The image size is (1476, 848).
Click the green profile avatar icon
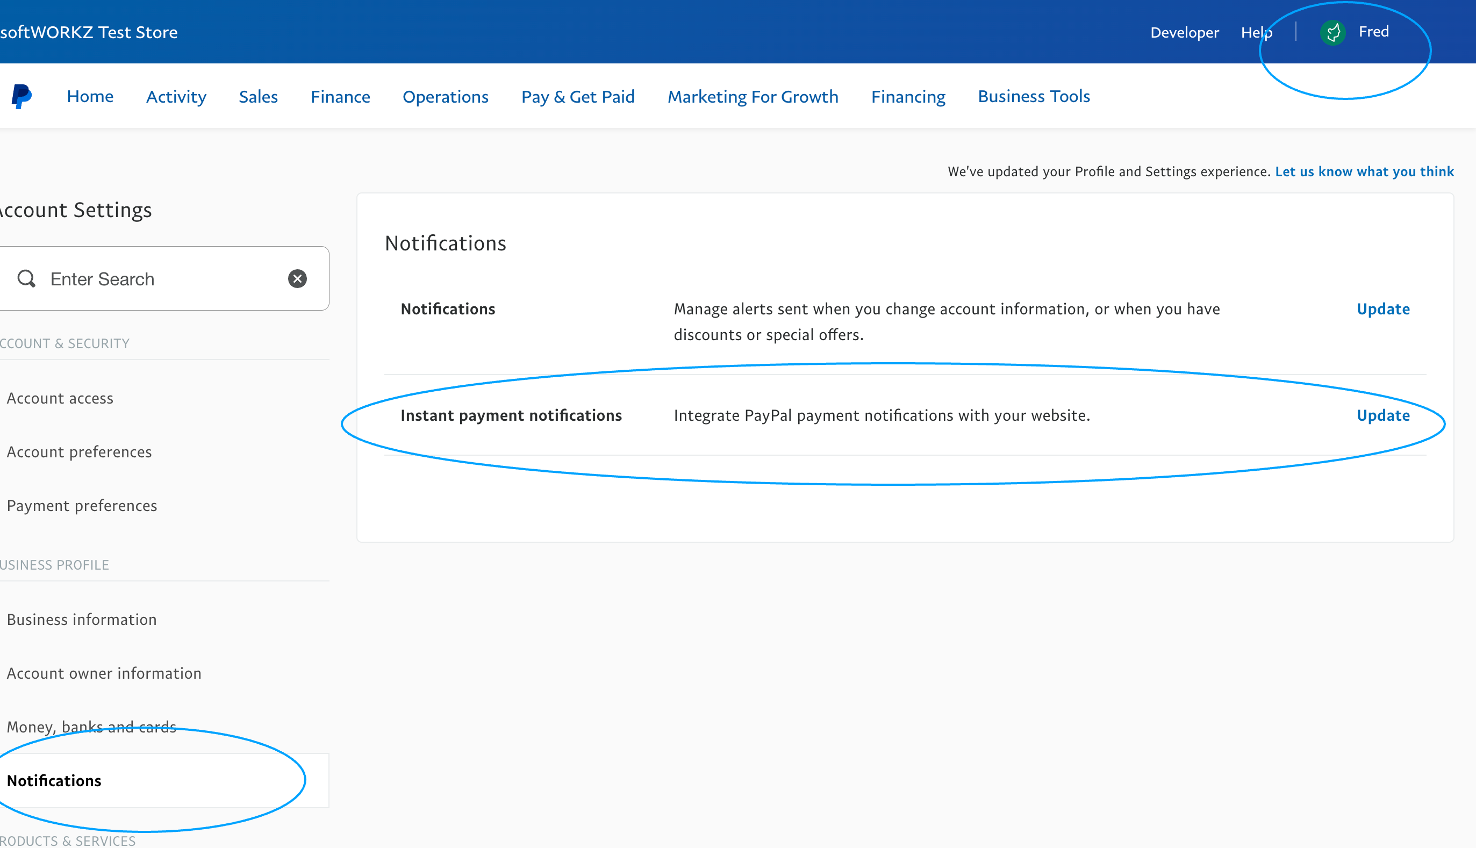tap(1332, 32)
